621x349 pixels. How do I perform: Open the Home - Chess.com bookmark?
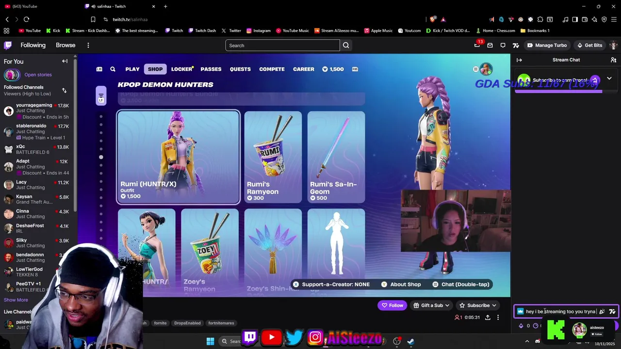495,31
